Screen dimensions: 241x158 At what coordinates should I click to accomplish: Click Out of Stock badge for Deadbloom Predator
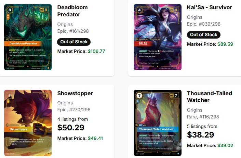[74, 42]
